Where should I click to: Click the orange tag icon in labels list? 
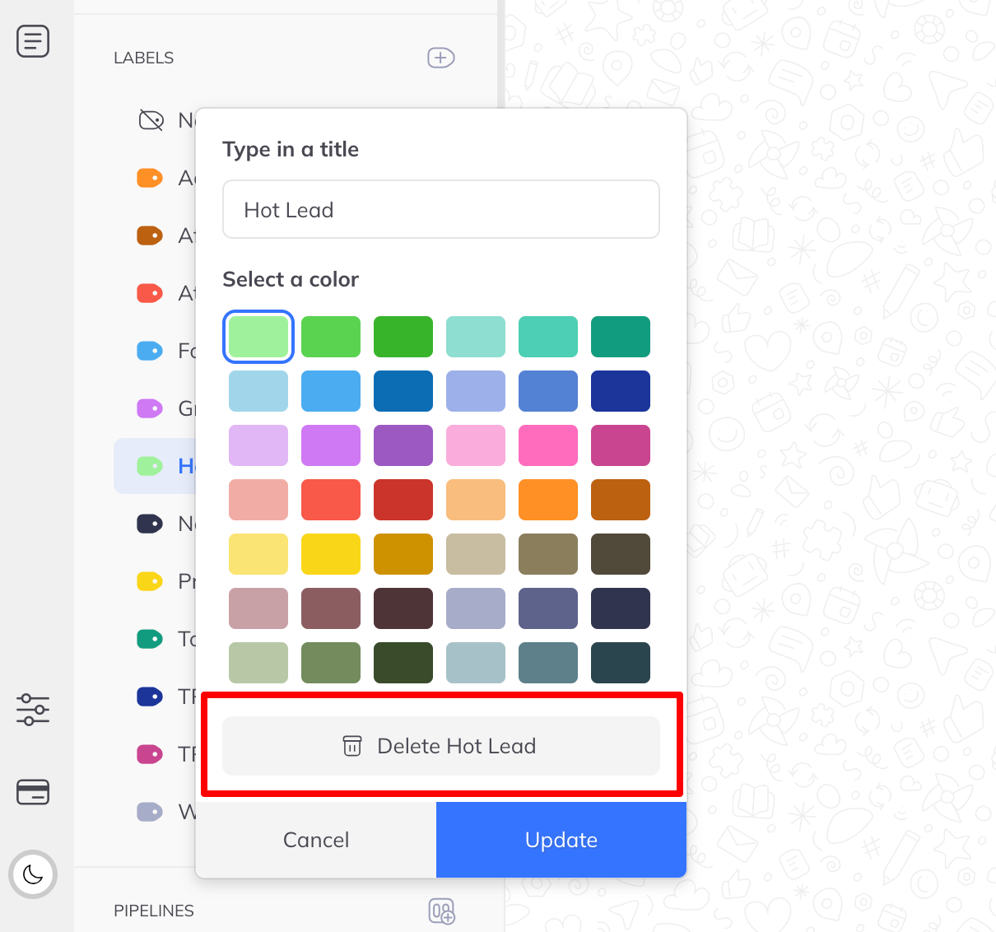(150, 178)
